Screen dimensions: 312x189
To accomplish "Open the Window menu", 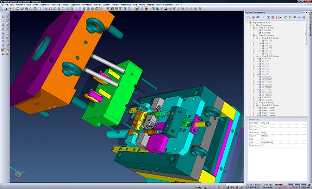I will pos(97,5).
